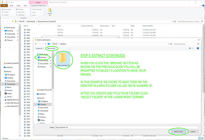This screenshot has width=205, height=140.
Task: Choose SELECTED in the Extract To list
Action: tap(20, 12)
